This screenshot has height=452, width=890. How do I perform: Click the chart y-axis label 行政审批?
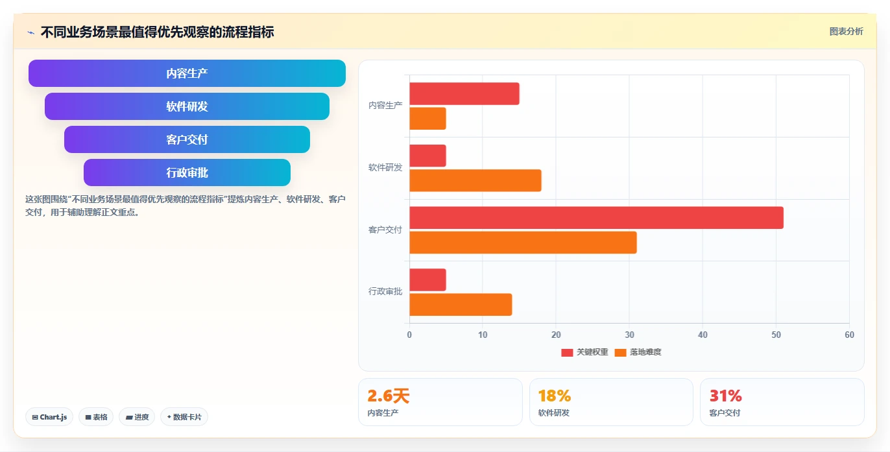(x=385, y=292)
